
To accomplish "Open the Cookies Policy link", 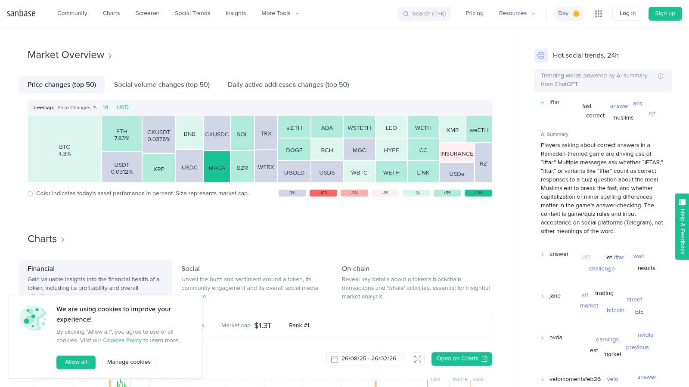I will point(122,340).
